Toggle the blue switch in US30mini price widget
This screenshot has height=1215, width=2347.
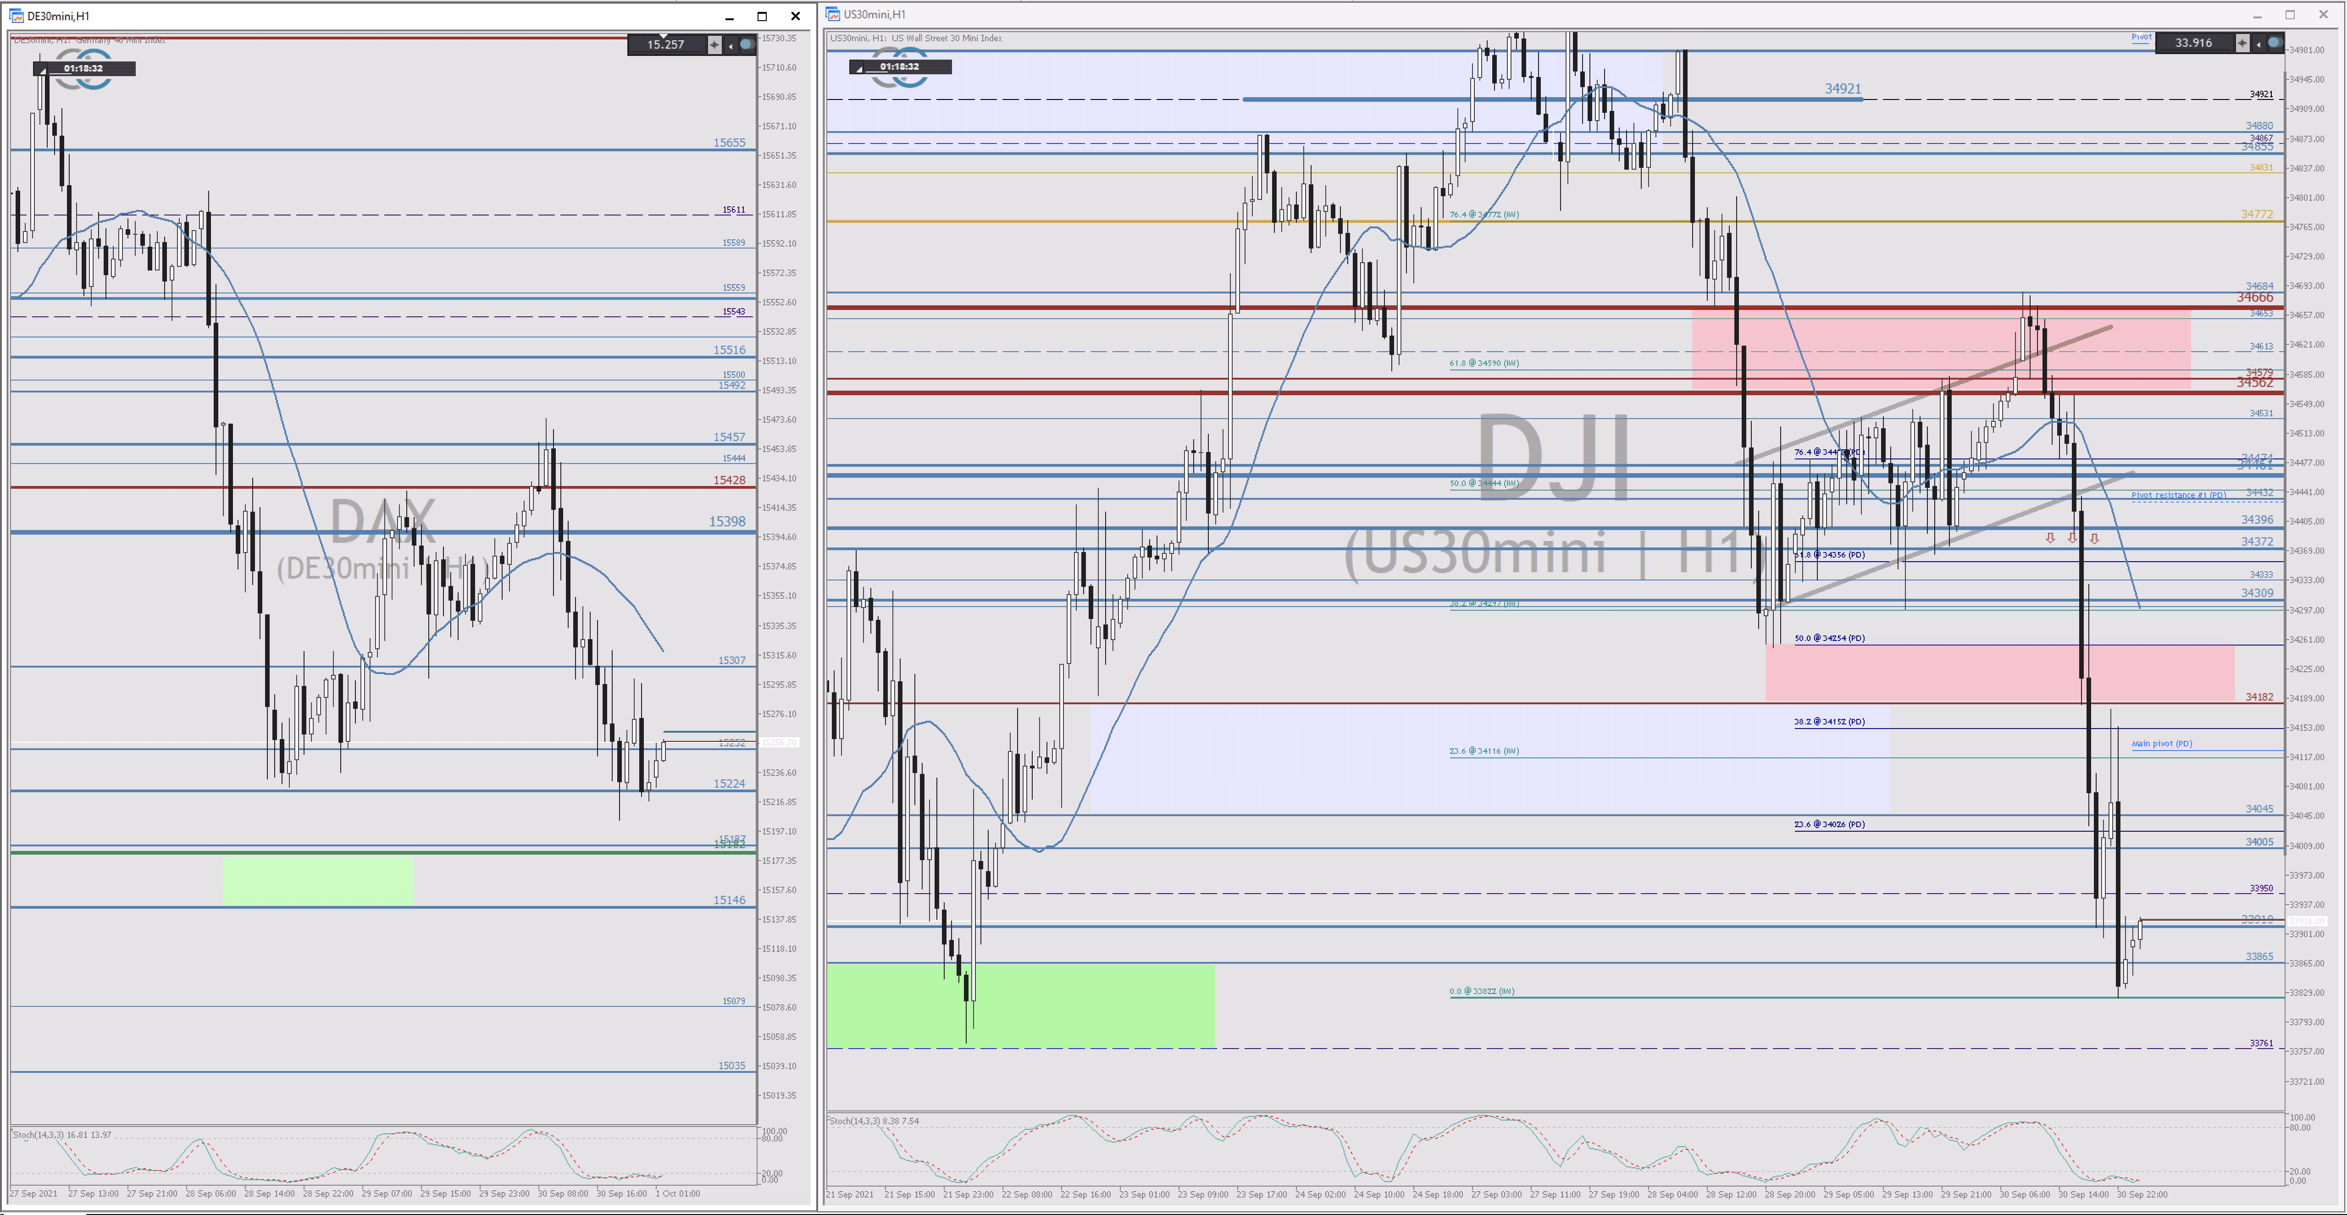tap(2275, 43)
